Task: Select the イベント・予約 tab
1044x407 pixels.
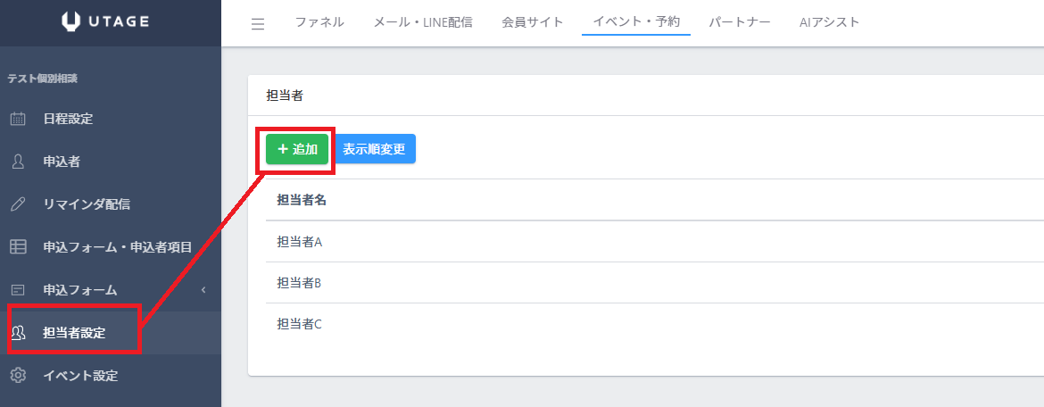Action: pos(636,22)
